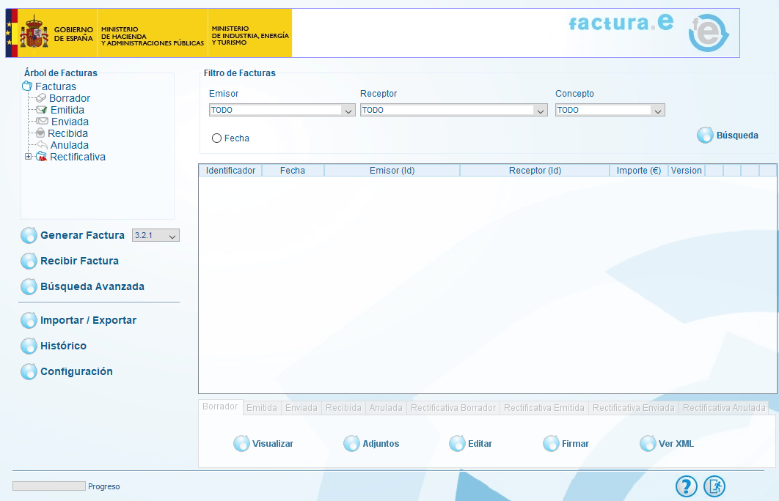Screen dimensions: 779x501
Task: Click the Recibida inbox icon
Action: coord(41,133)
